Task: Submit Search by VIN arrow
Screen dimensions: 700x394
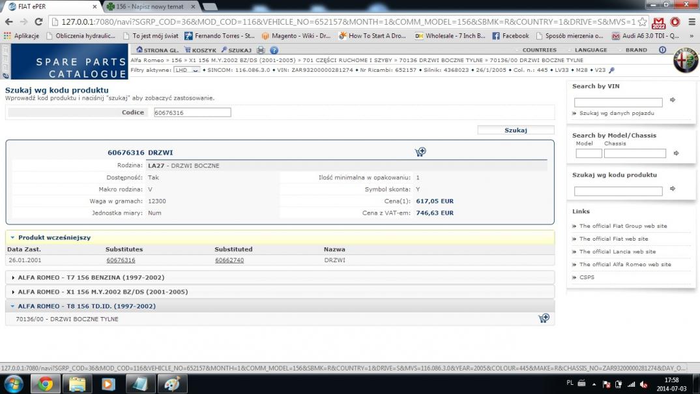Action: tap(673, 100)
